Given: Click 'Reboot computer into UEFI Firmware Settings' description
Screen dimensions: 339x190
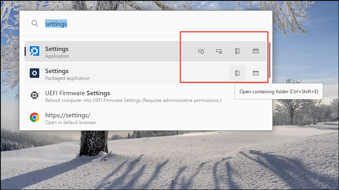Looking at the screenshot, I should pos(133,100).
